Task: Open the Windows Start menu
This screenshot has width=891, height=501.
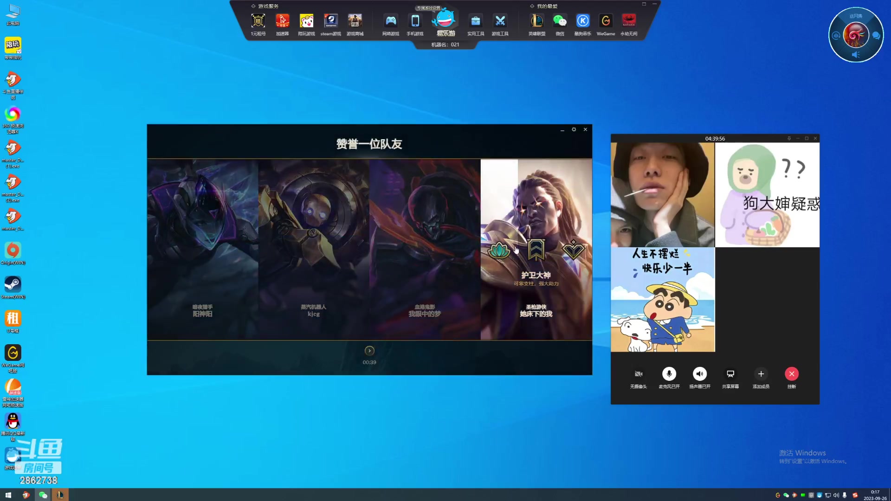Action: coord(8,495)
